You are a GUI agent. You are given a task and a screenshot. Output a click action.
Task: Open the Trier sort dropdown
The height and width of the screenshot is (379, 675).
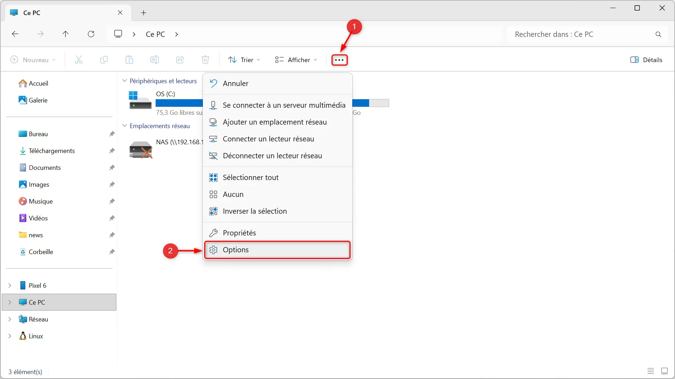[x=244, y=60]
